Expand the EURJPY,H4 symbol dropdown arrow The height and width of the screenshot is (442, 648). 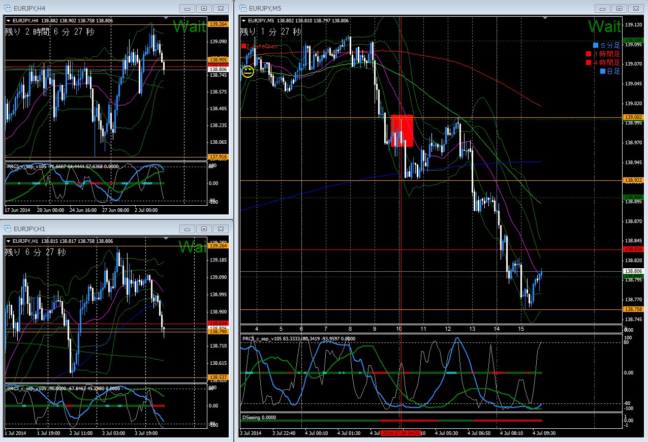pyautogui.click(x=8, y=21)
